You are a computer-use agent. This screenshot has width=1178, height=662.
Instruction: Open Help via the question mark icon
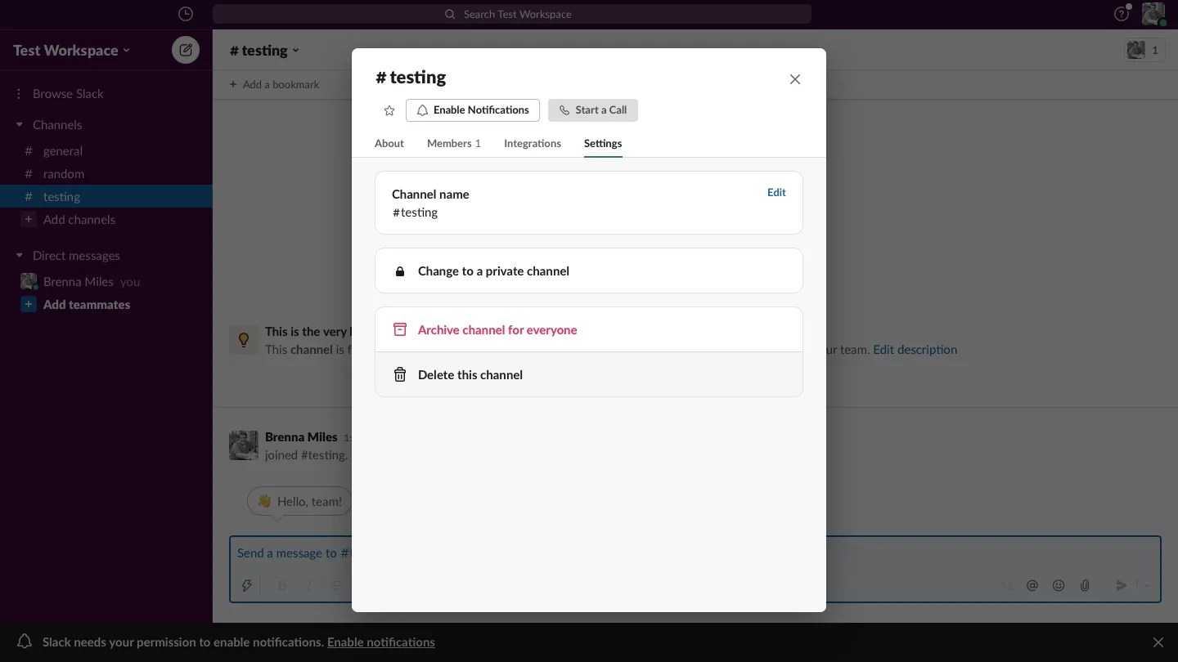click(x=1121, y=13)
